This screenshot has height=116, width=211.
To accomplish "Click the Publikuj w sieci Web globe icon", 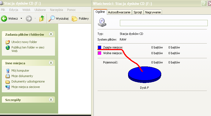I will (8, 48).
